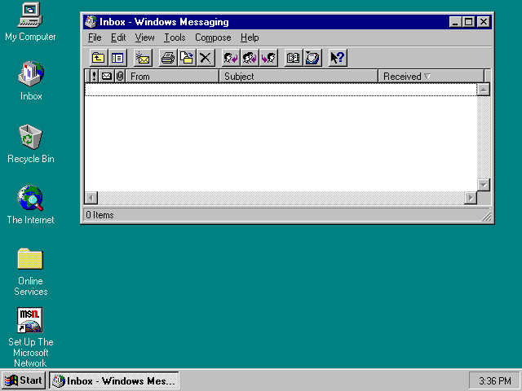522x391 pixels.
Task: Select the Inbox desktop icon
Action: click(31, 81)
